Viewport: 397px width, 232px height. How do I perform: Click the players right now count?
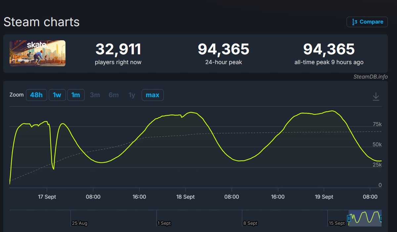pyautogui.click(x=118, y=49)
